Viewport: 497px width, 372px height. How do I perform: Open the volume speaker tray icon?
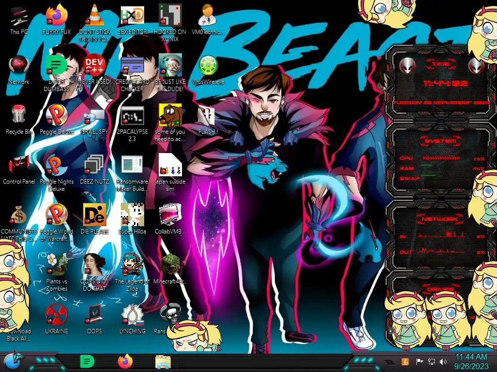pyautogui.click(x=443, y=361)
